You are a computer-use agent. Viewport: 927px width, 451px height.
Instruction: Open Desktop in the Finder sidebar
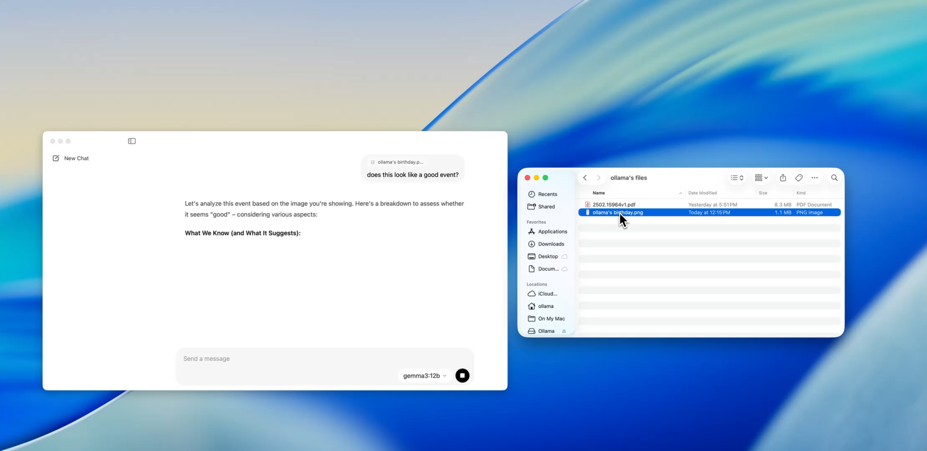pos(548,256)
